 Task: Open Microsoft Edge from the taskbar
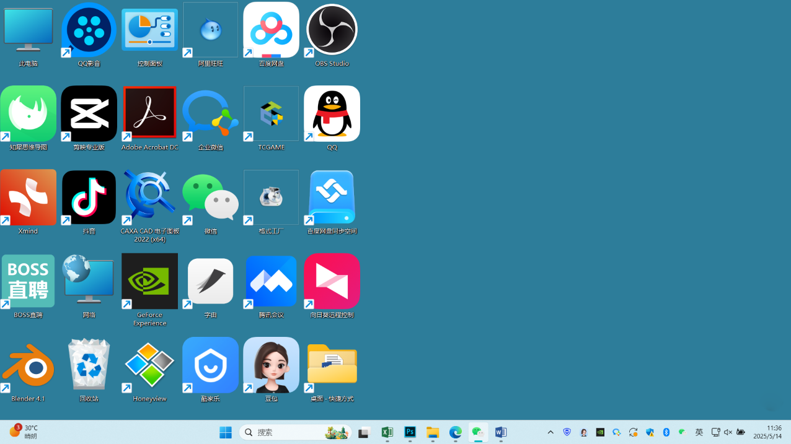click(456, 432)
